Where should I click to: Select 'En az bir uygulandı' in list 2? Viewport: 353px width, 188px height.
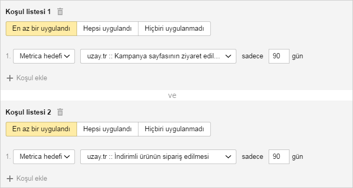click(41, 129)
